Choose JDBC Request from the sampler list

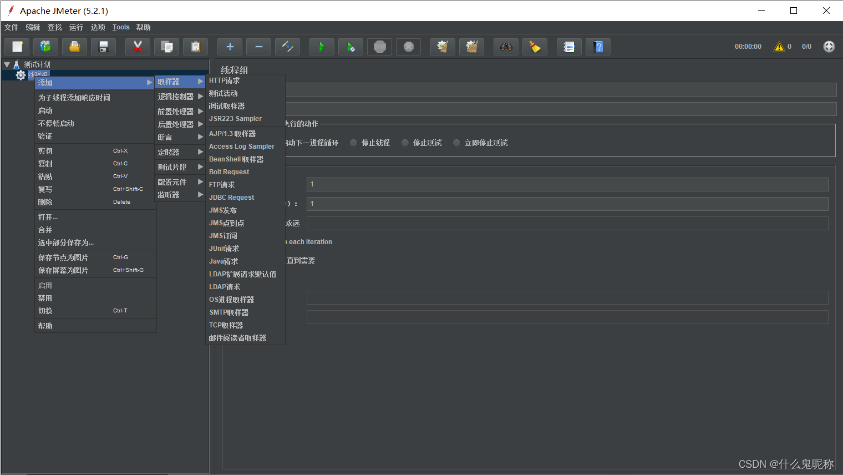coord(245,198)
